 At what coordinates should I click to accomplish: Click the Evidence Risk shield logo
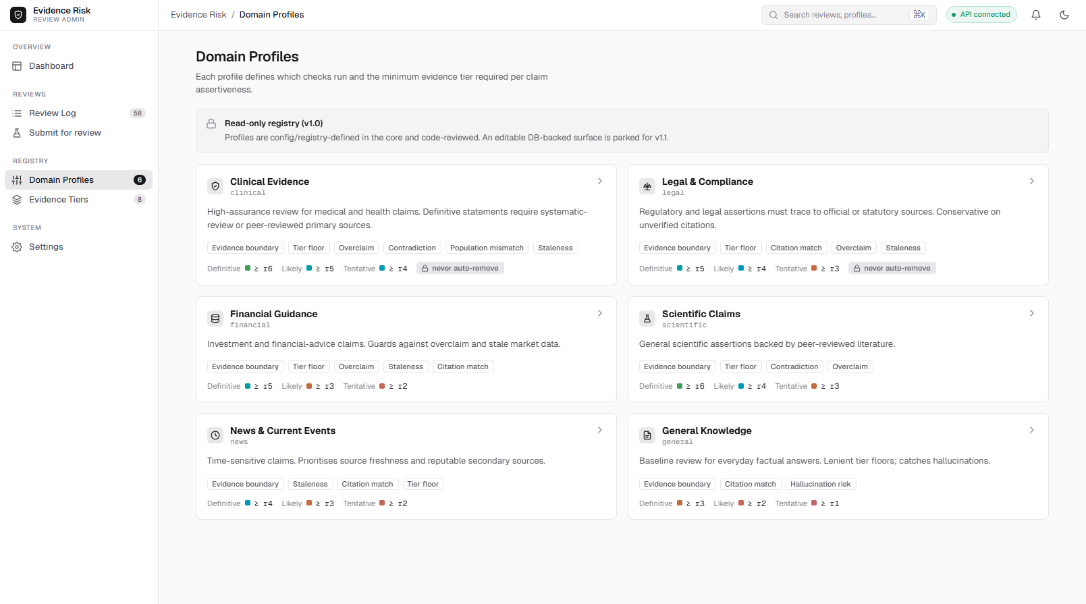(18, 15)
